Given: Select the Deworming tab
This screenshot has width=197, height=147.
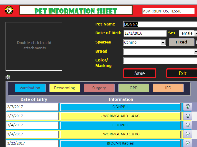Looking at the screenshot, I should click(x=65, y=88).
